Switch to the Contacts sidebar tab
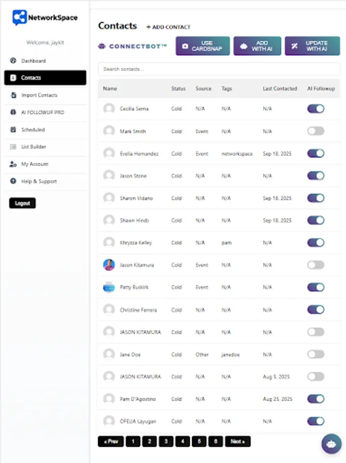The image size is (346, 463). click(31, 78)
